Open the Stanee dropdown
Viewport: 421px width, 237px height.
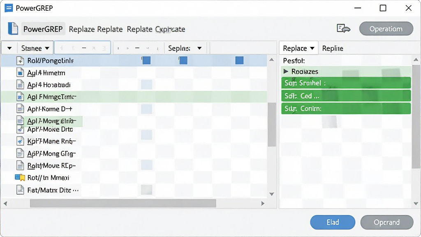(x=35, y=49)
